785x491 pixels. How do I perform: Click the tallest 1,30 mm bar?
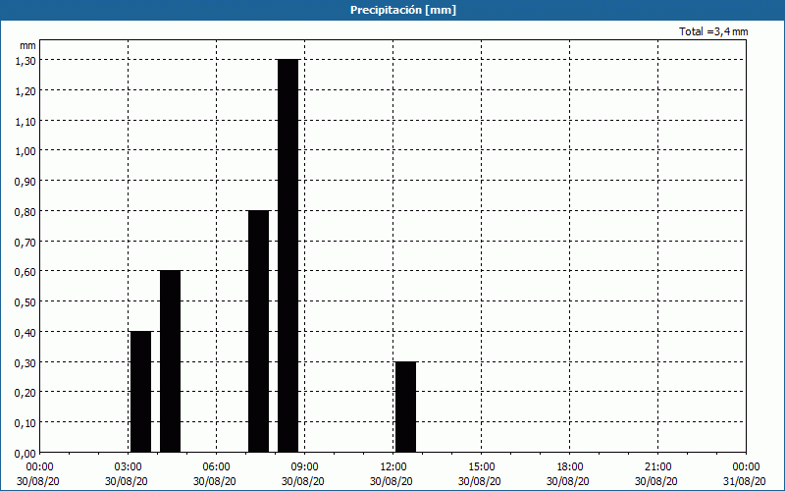pyautogui.click(x=288, y=255)
